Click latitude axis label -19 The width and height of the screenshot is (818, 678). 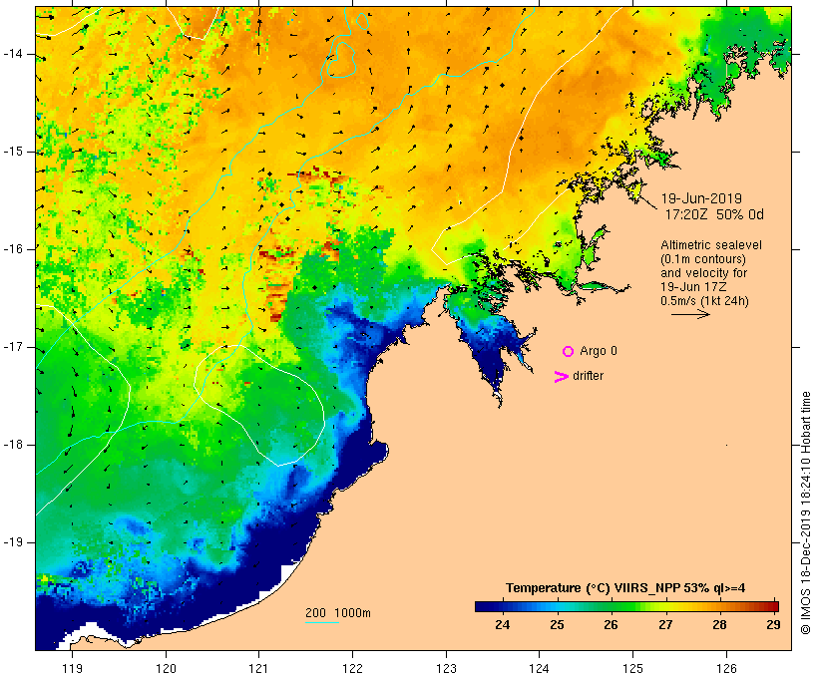pyautogui.click(x=13, y=542)
